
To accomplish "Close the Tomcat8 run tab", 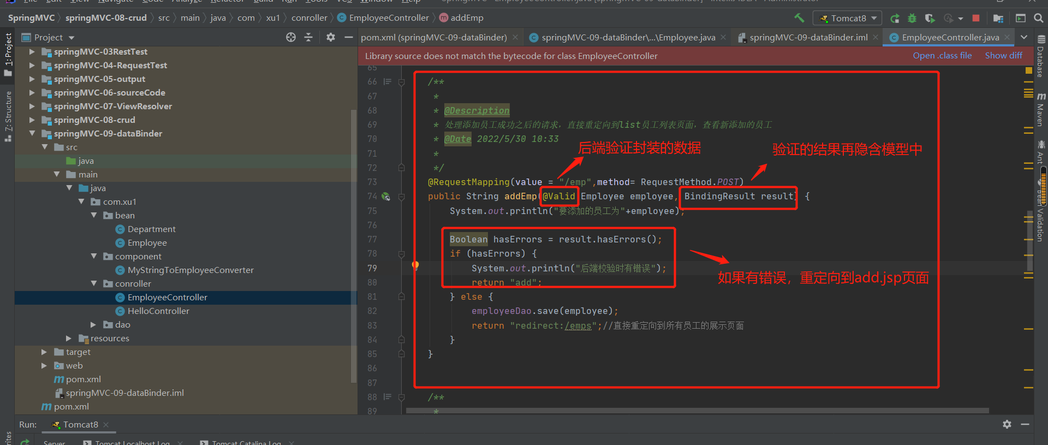I will (106, 425).
